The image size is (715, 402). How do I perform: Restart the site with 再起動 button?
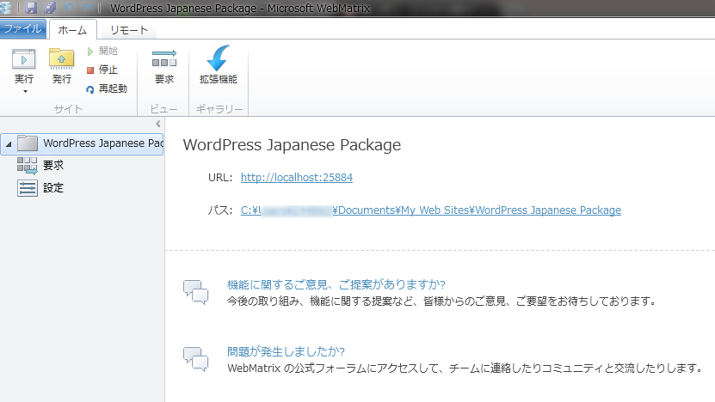107,88
